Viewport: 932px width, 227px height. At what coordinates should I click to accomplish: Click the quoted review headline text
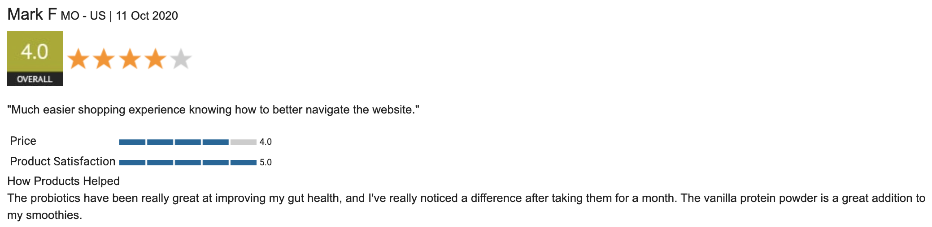pos(213,110)
